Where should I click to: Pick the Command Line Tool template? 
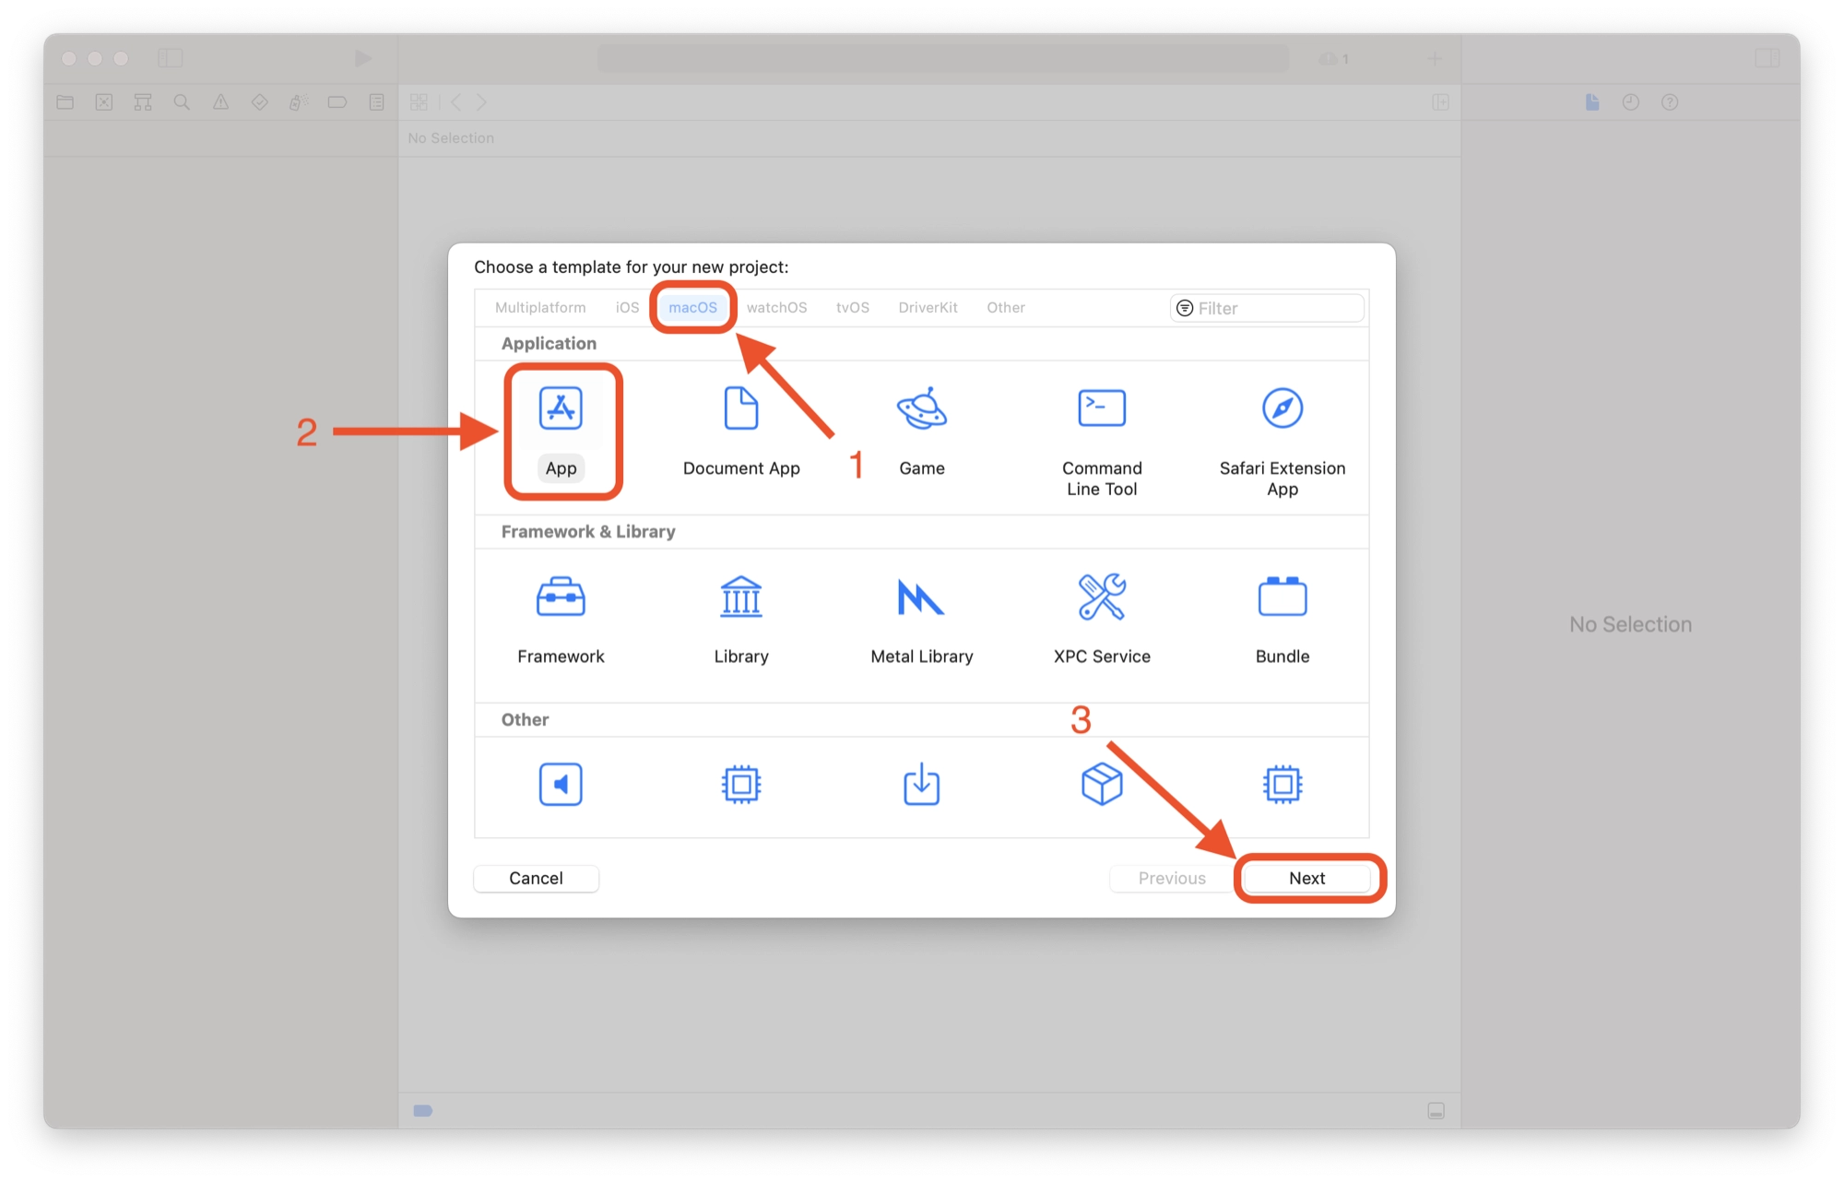pos(1102,442)
